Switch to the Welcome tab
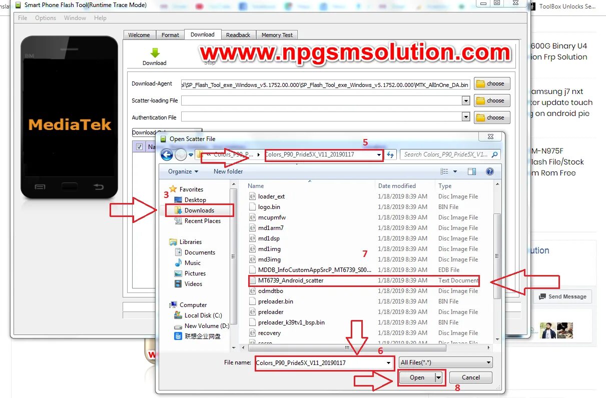Screen dimensions: 606x398 click(x=139, y=35)
